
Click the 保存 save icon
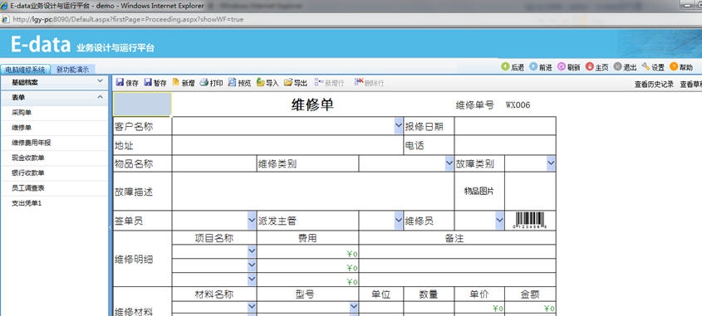[x=120, y=82]
